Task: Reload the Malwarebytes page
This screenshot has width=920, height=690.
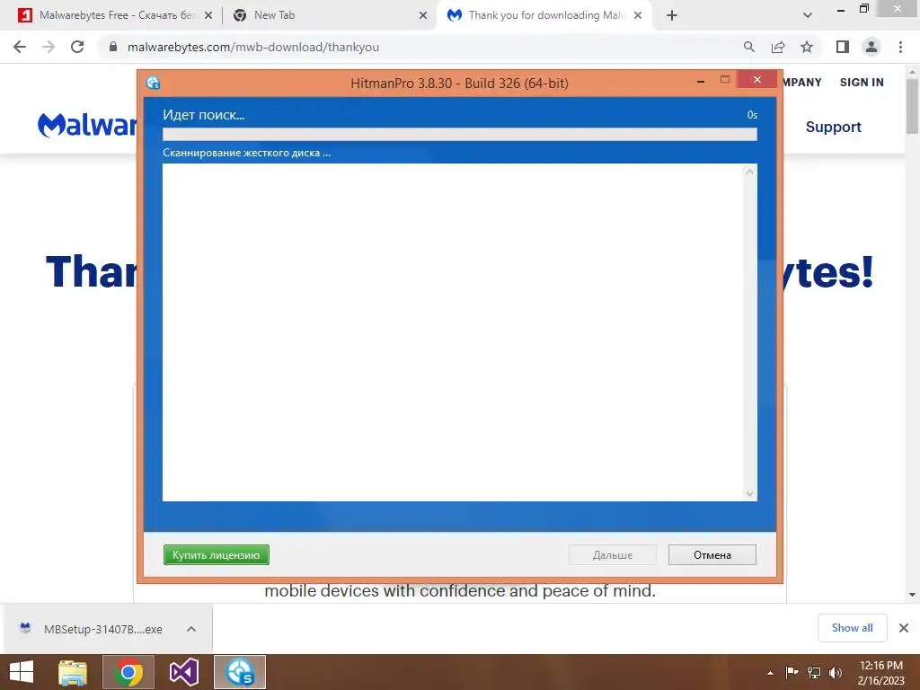Action: click(x=77, y=47)
